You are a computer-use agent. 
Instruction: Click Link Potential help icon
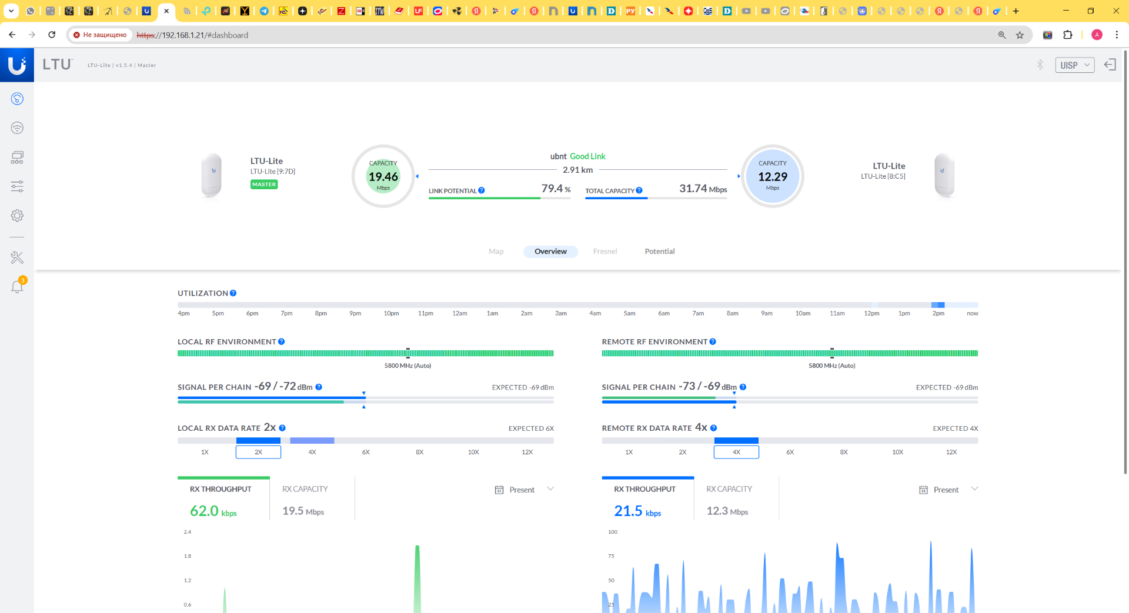click(x=482, y=190)
